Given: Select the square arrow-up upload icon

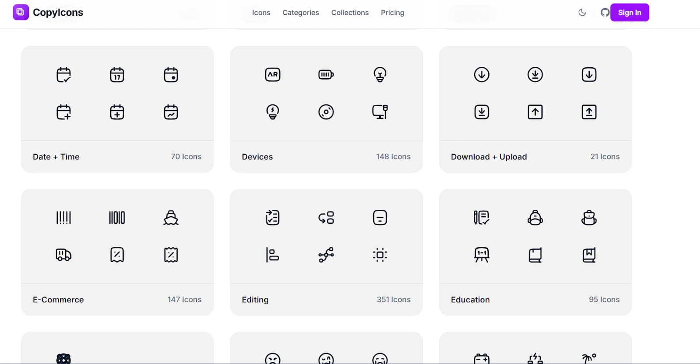Looking at the screenshot, I should click(535, 112).
